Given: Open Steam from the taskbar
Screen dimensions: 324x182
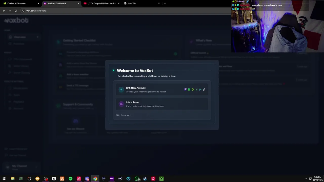Looking at the screenshot, I should pyautogui.click(x=145, y=179).
